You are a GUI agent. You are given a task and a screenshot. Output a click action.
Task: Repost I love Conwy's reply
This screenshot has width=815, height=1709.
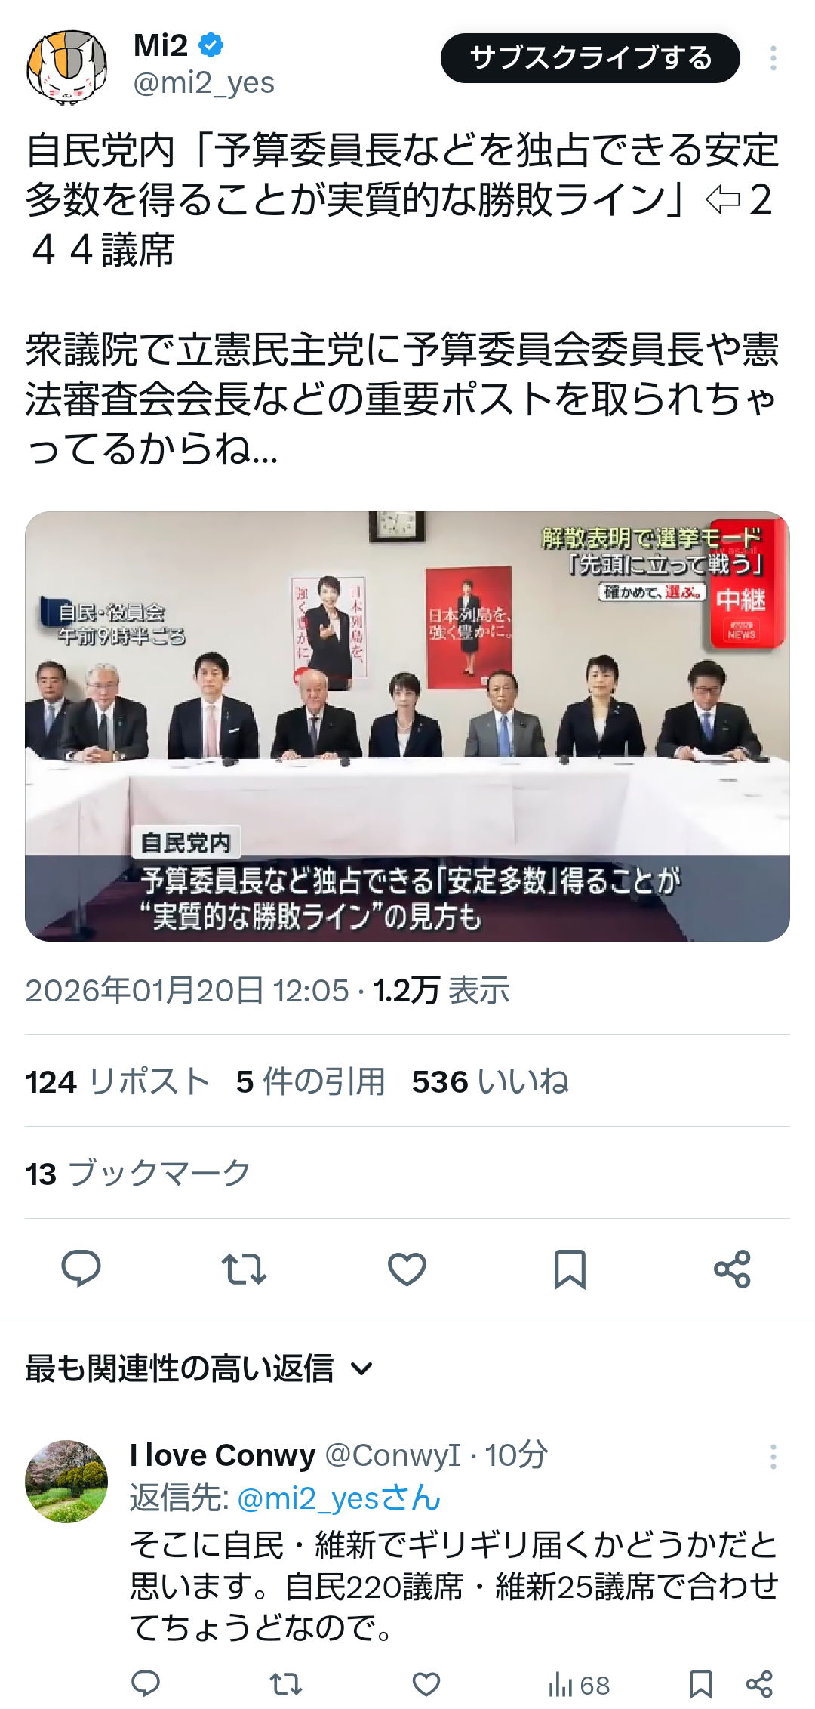(x=286, y=1684)
